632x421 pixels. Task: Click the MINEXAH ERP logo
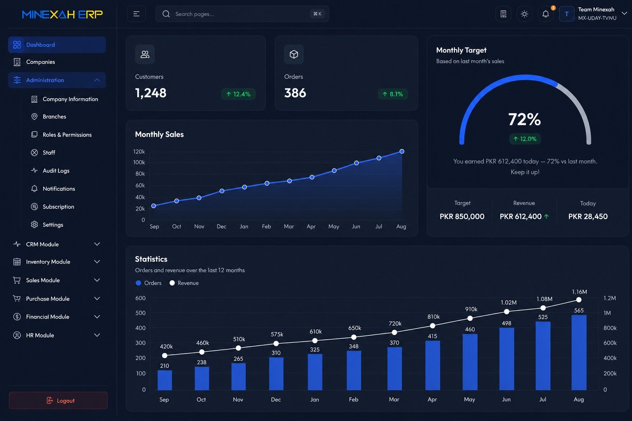(62, 14)
